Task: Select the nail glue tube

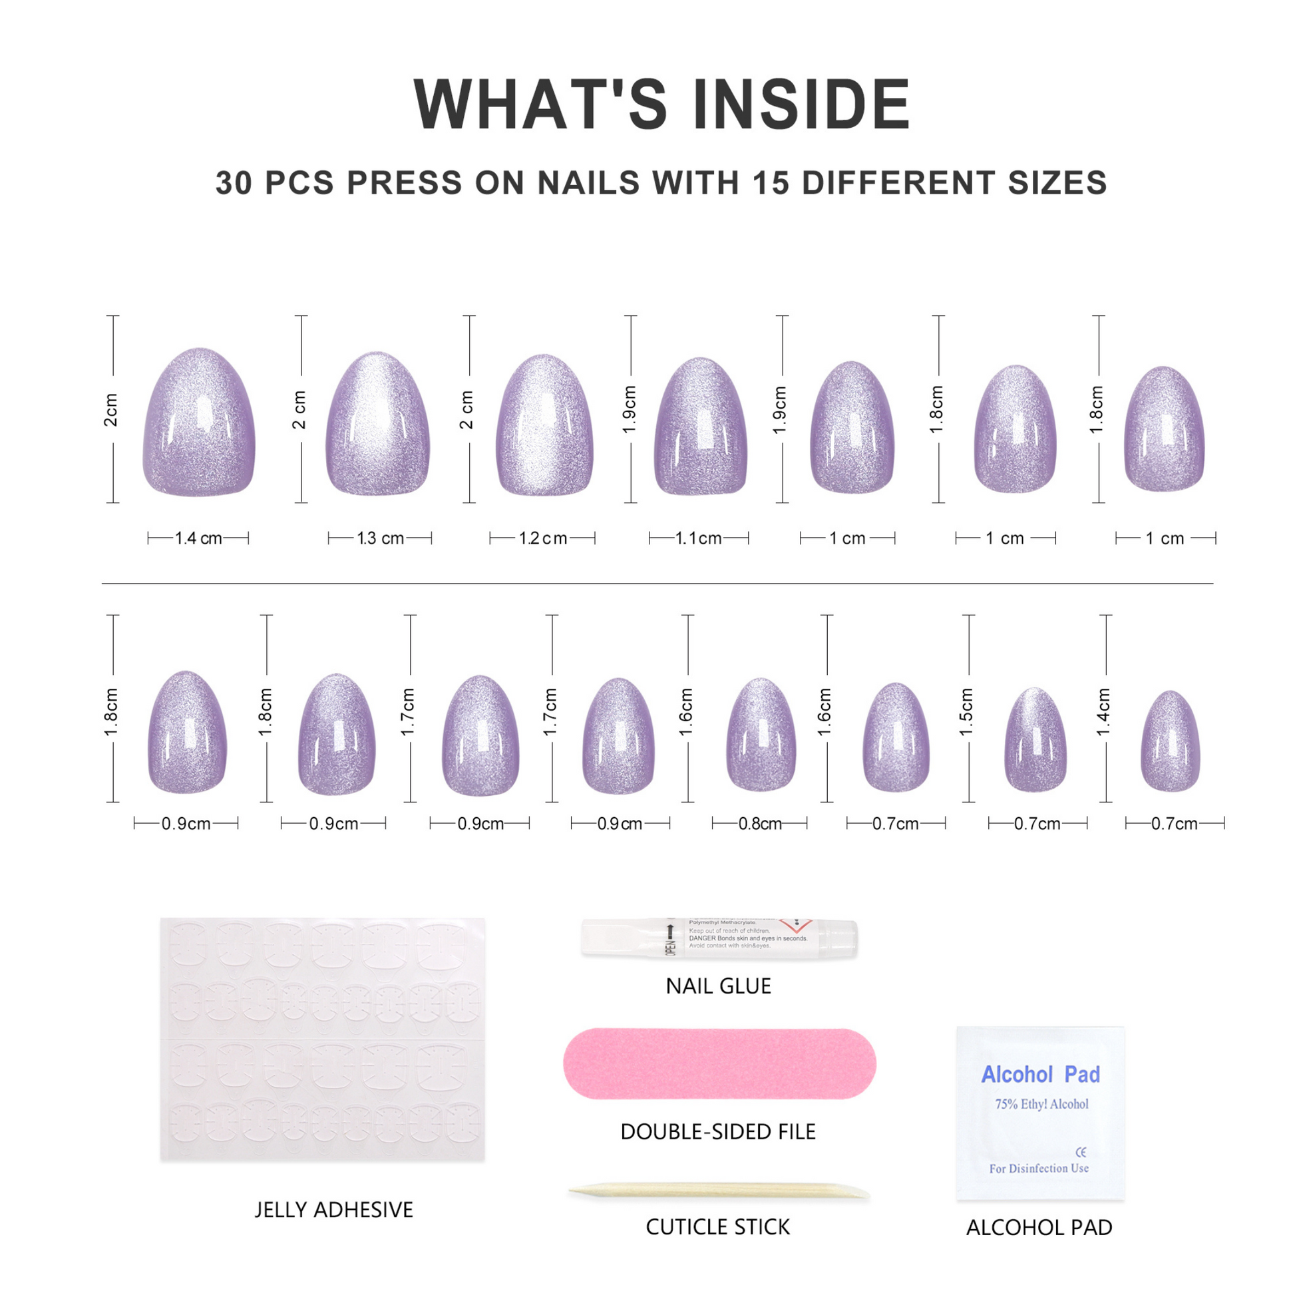Action: point(719,937)
